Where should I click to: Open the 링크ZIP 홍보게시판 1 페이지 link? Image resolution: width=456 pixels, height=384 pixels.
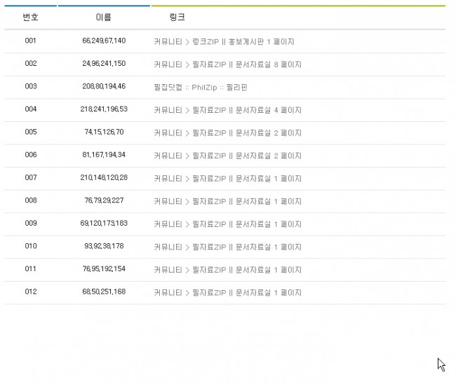(224, 41)
